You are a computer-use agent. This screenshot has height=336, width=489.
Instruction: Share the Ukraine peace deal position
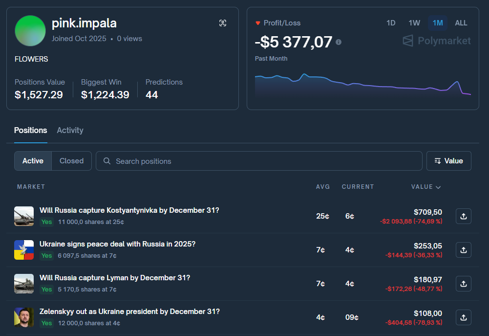click(464, 250)
